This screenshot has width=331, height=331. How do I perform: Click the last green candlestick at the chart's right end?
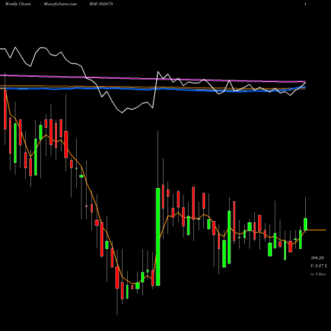point(305,224)
